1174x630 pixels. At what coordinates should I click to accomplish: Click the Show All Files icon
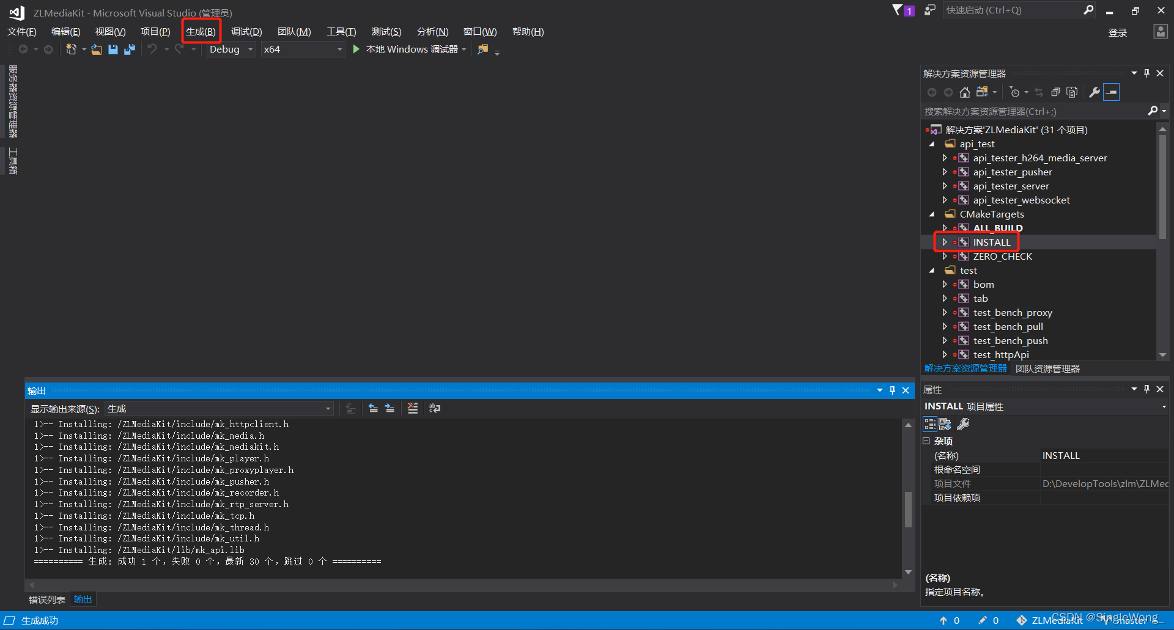(1072, 92)
